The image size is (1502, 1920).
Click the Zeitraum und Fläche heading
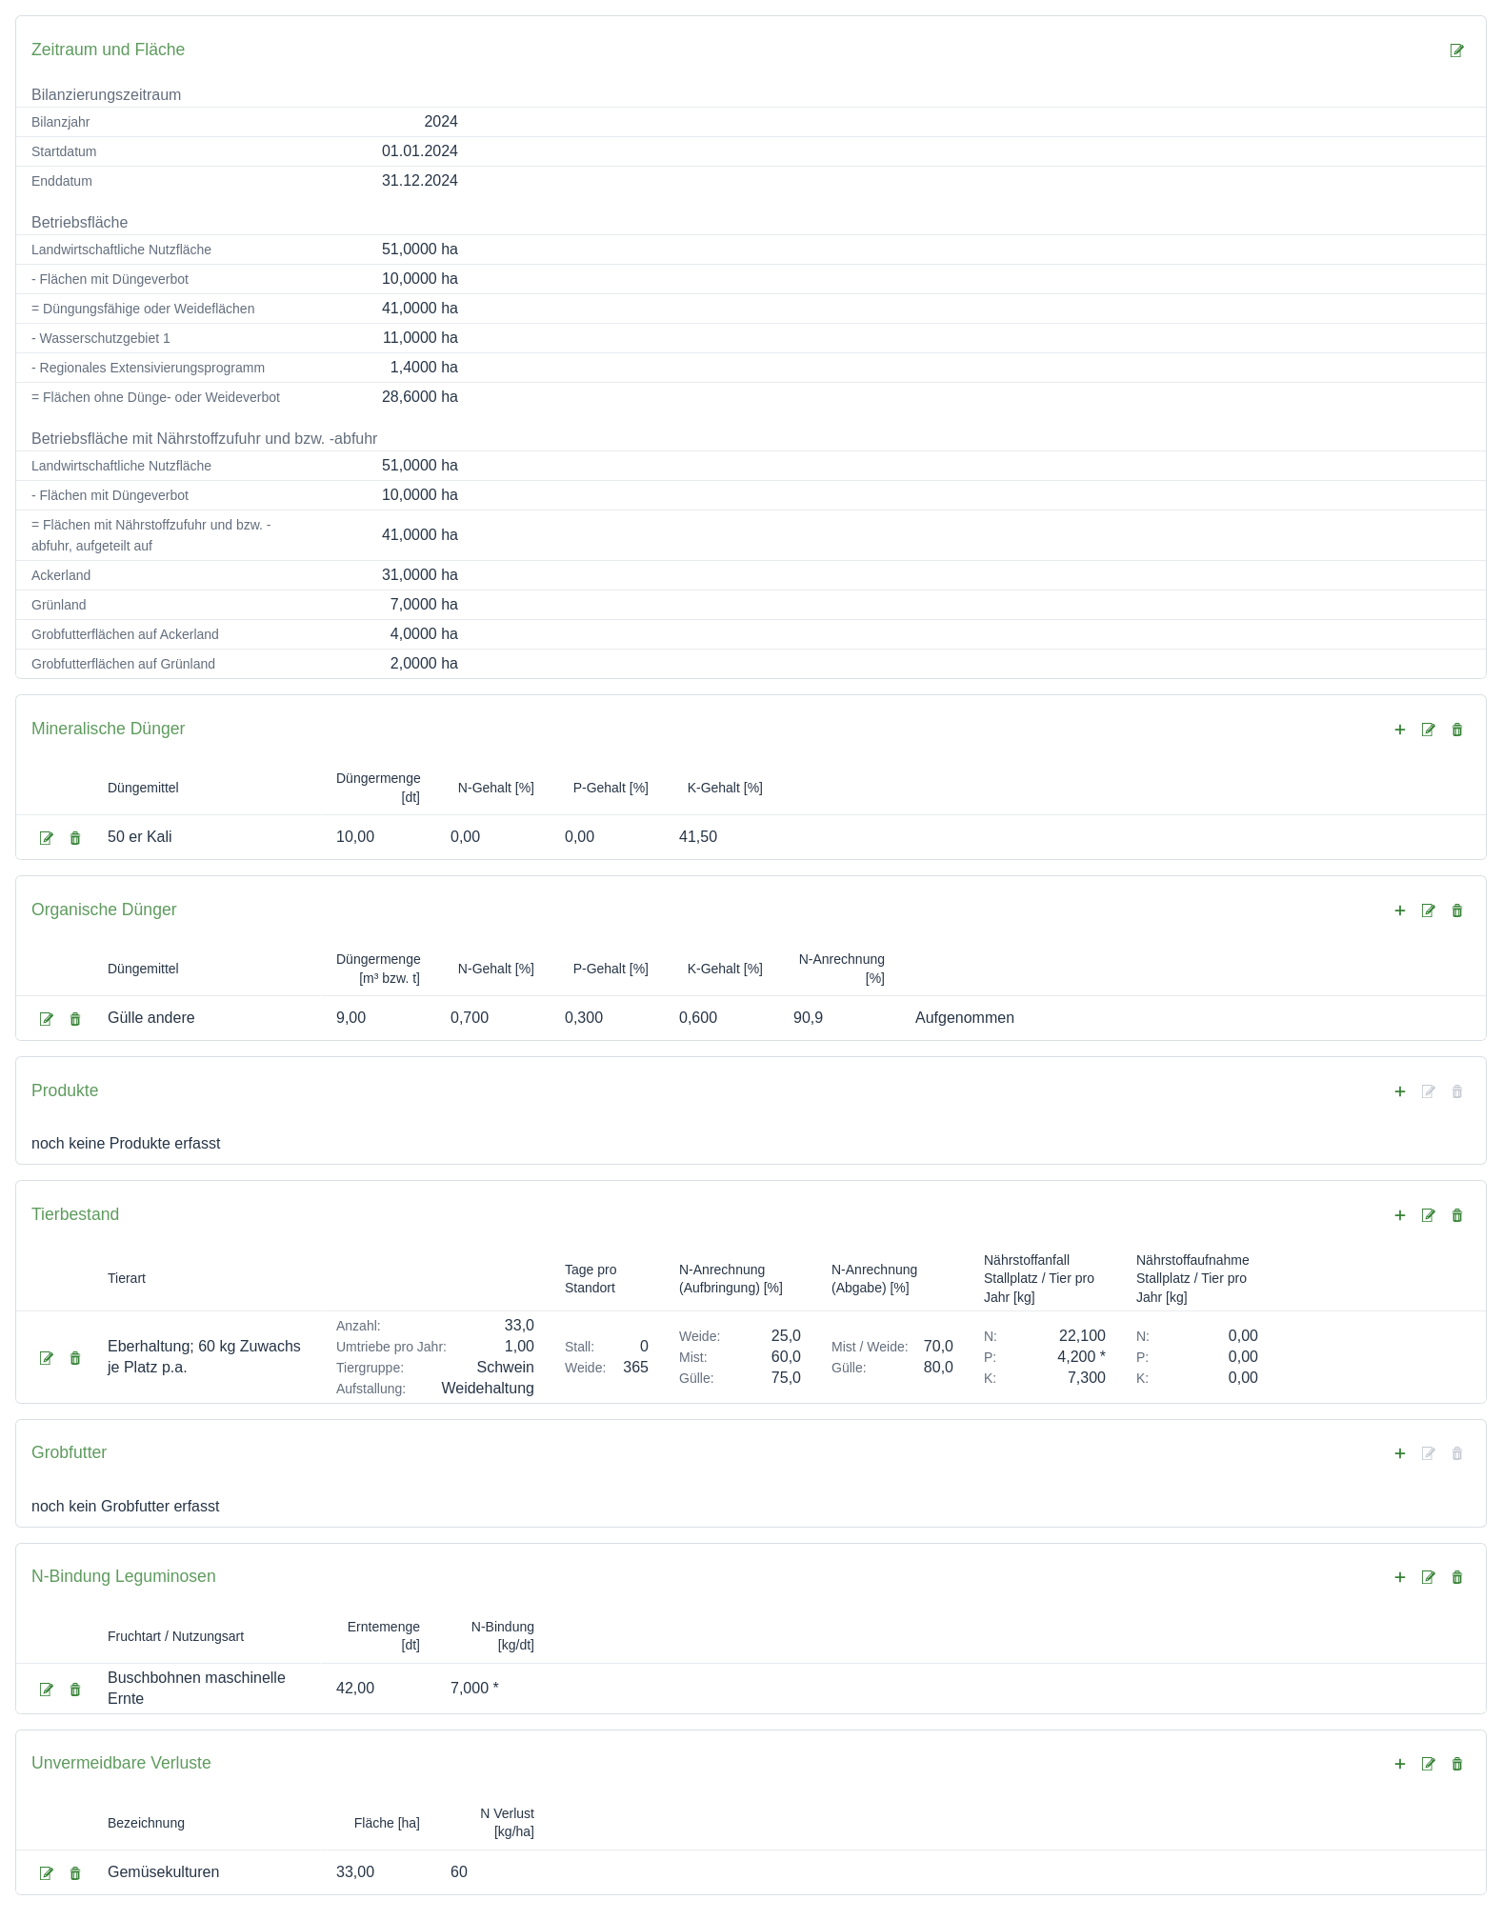coord(108,50)
